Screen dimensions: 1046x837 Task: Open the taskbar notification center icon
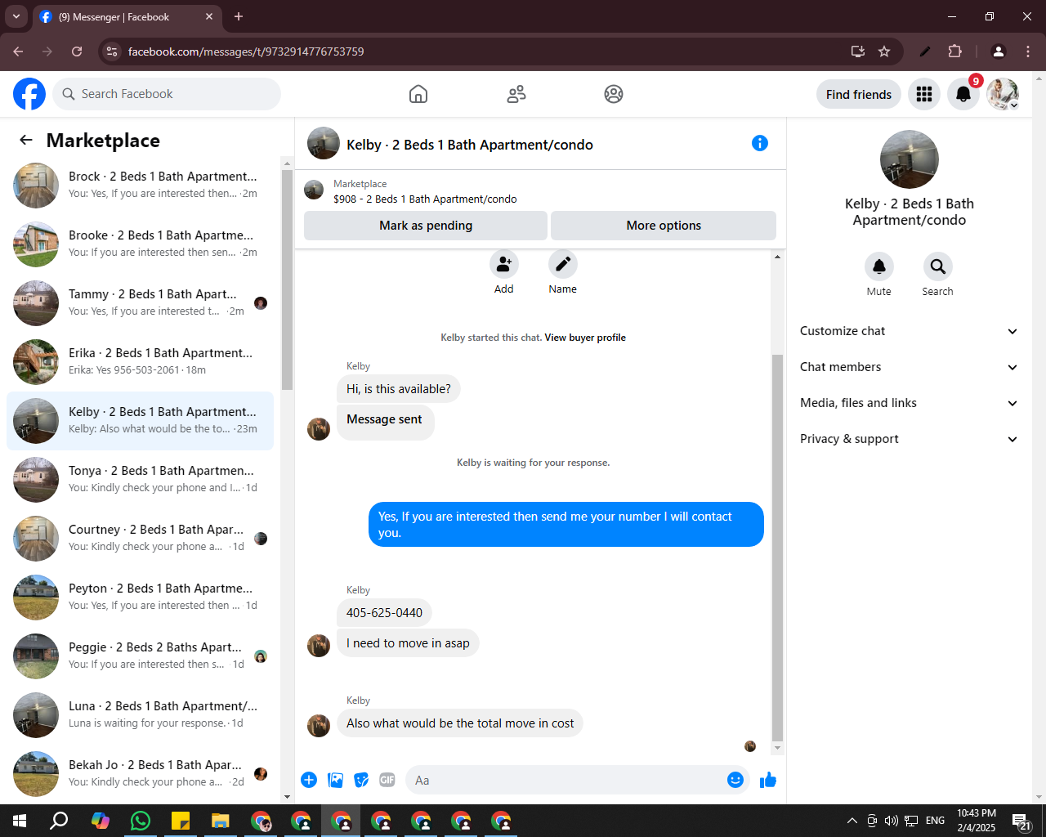1021,821
